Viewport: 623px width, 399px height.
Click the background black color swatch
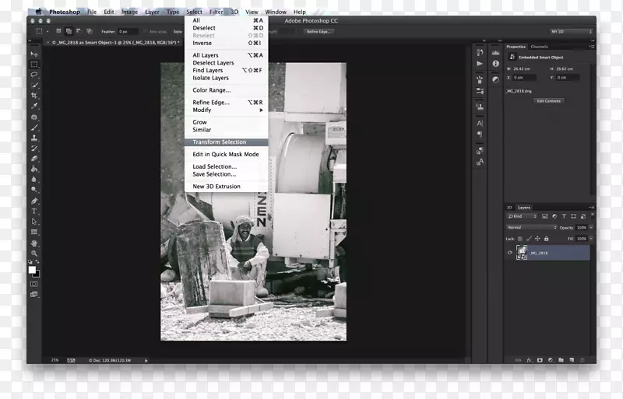37,275
